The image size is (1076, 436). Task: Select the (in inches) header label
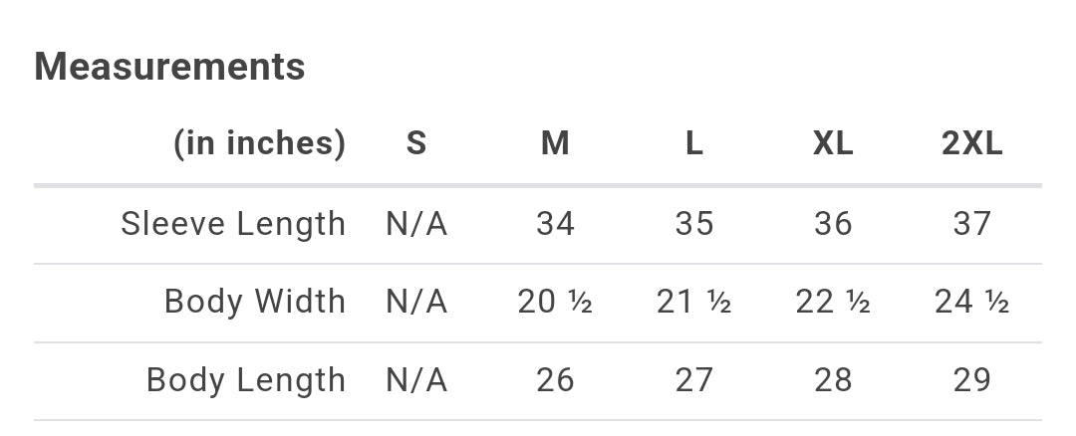tap(259, 143)
